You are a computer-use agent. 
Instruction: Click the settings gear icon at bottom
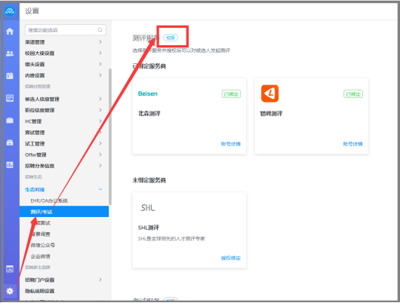10,291
